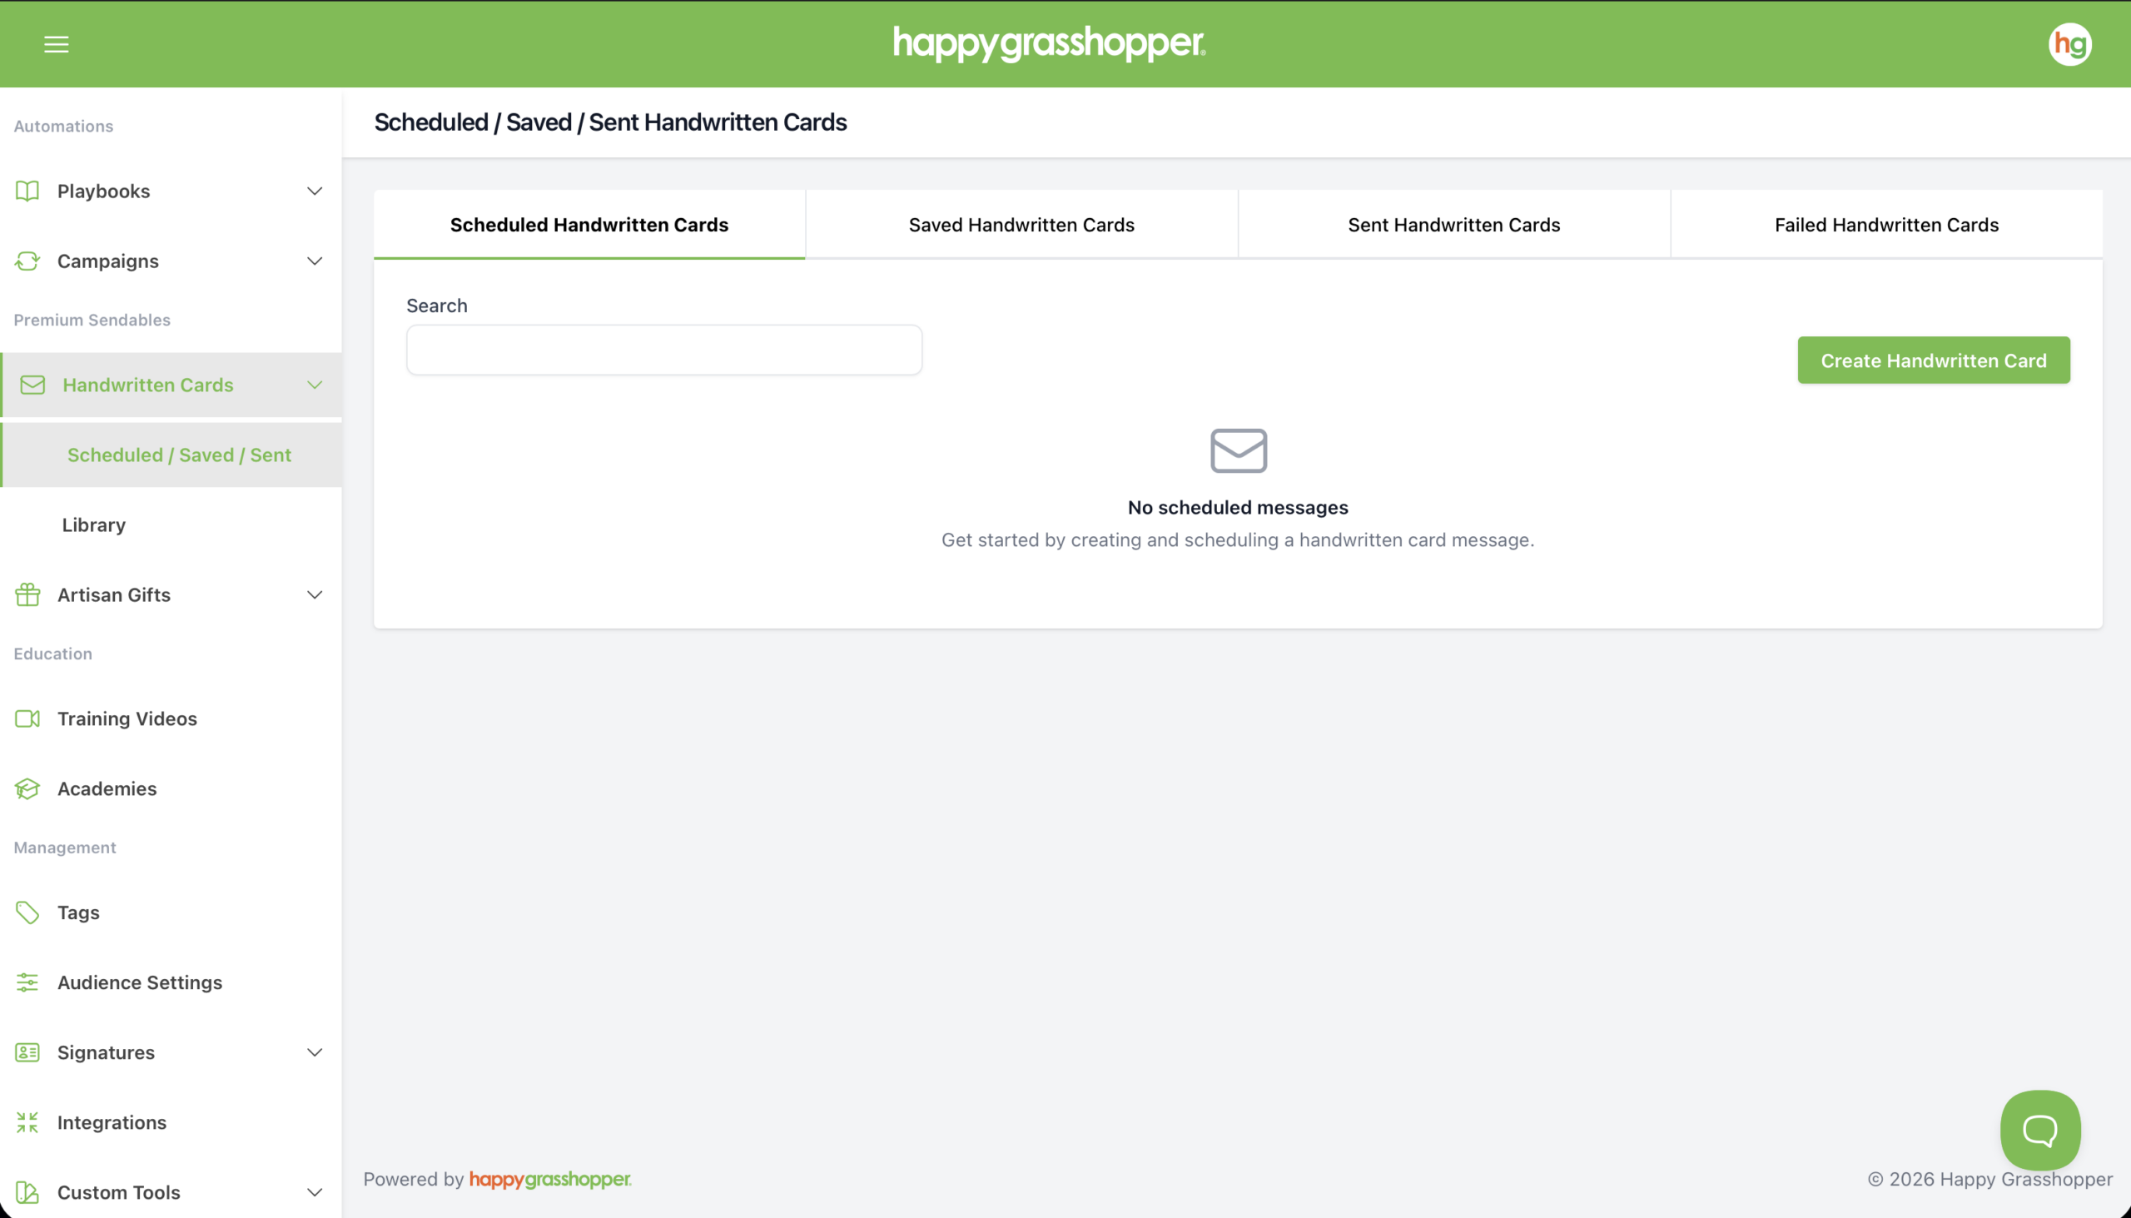Expand the Campaigns section chevron
The height and width of the screenshot is (1218, 2131).
(x=315, y=261)
